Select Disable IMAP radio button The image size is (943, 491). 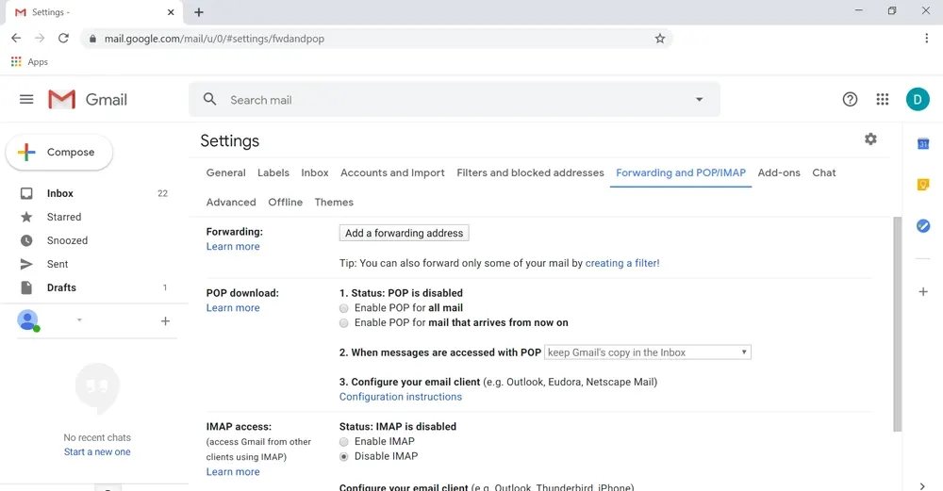click(x=343, y=457)
